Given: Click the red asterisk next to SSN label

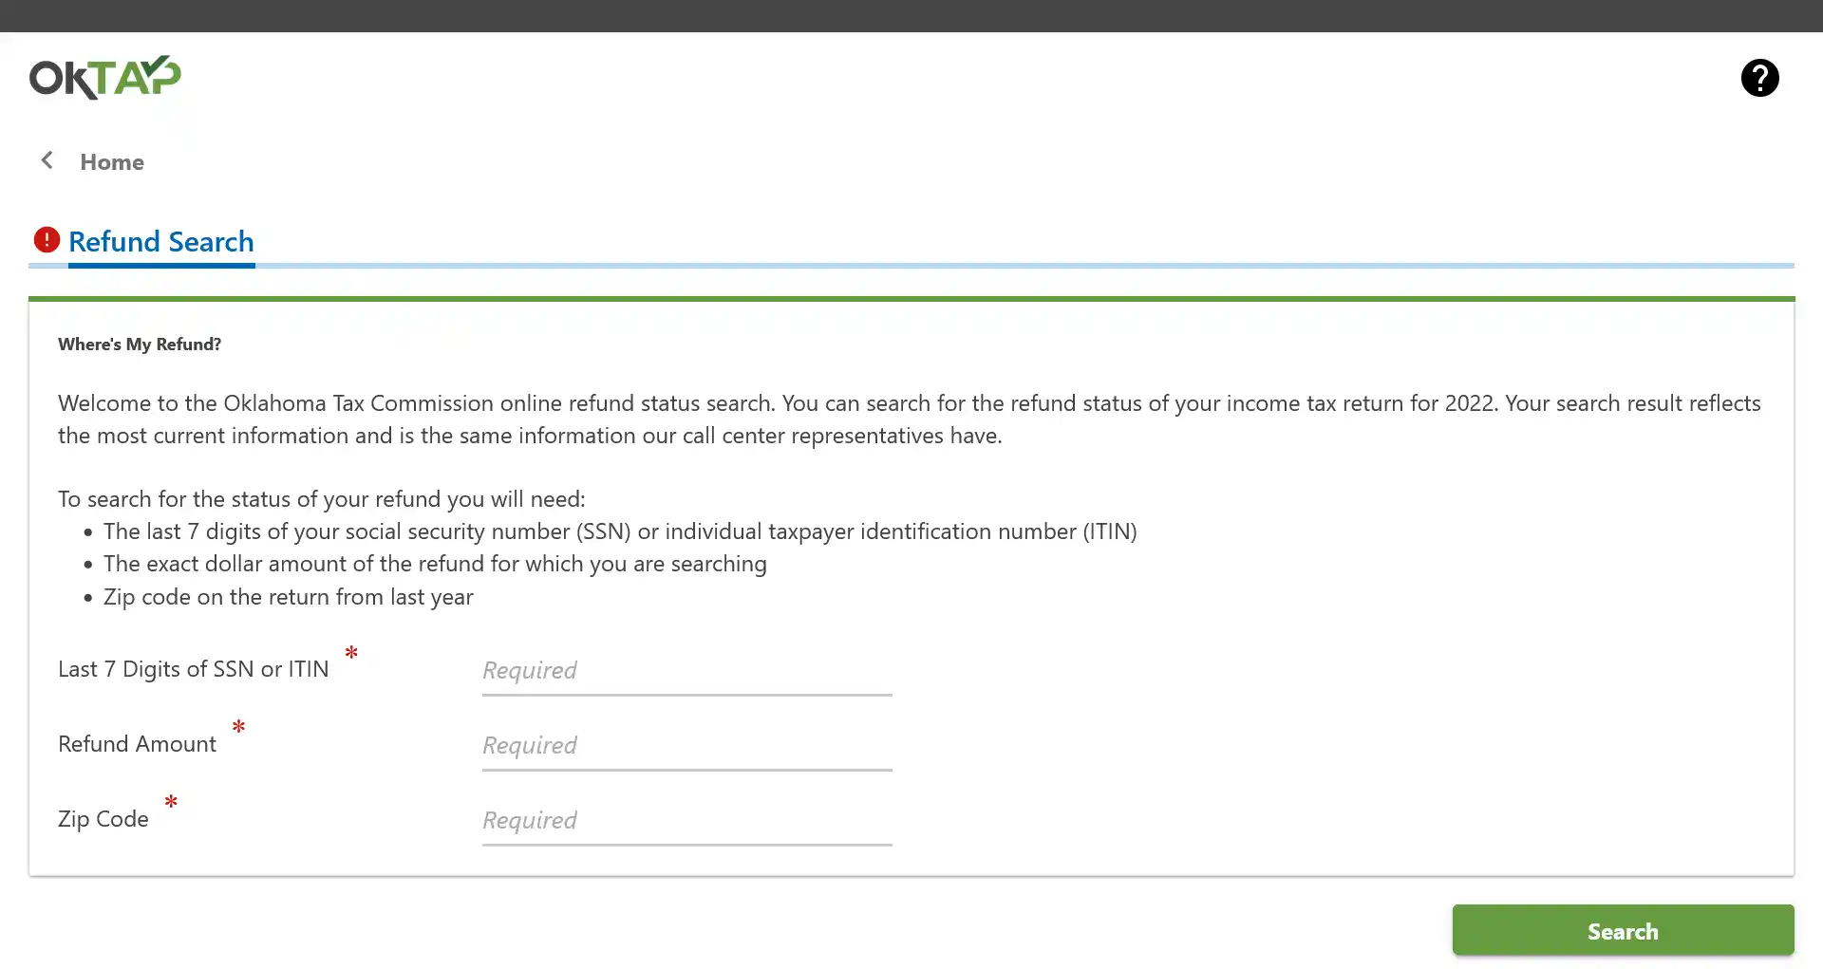Looking at the screenshot, I should [351, 653].
